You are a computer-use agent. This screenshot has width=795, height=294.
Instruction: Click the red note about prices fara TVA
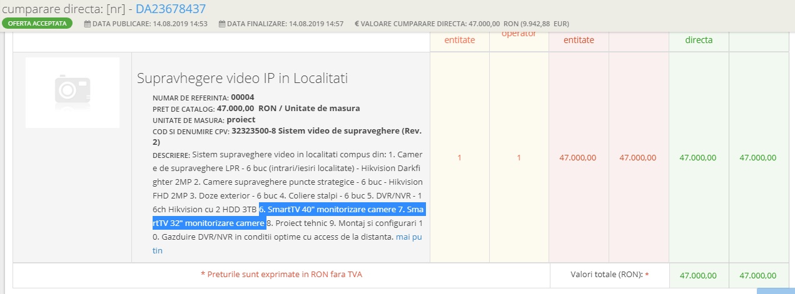point(281,274)
